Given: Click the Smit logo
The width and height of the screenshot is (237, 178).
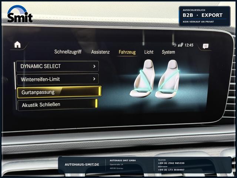Looking at the screenshot, I should [x=20, y=14].
